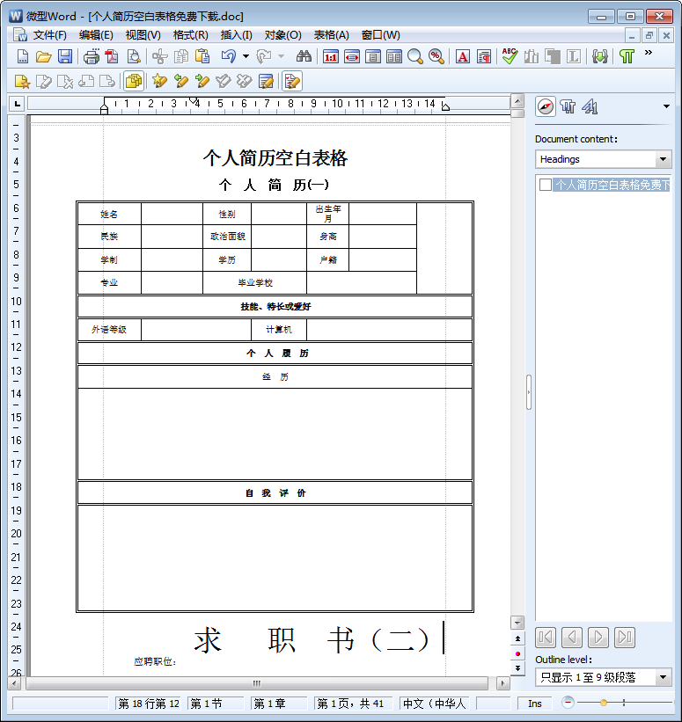Go to first heading navigation button

pyautogui.click(x=546, y=638)
